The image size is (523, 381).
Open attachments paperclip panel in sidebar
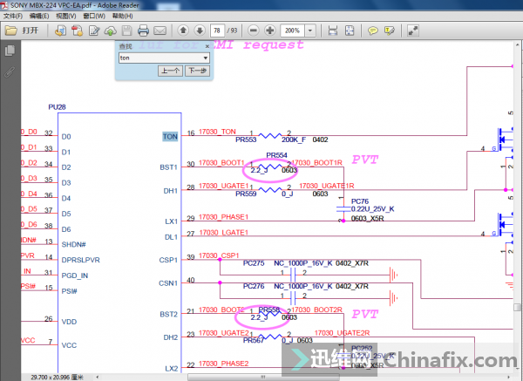pyautogui.click(x=10, y=71)
